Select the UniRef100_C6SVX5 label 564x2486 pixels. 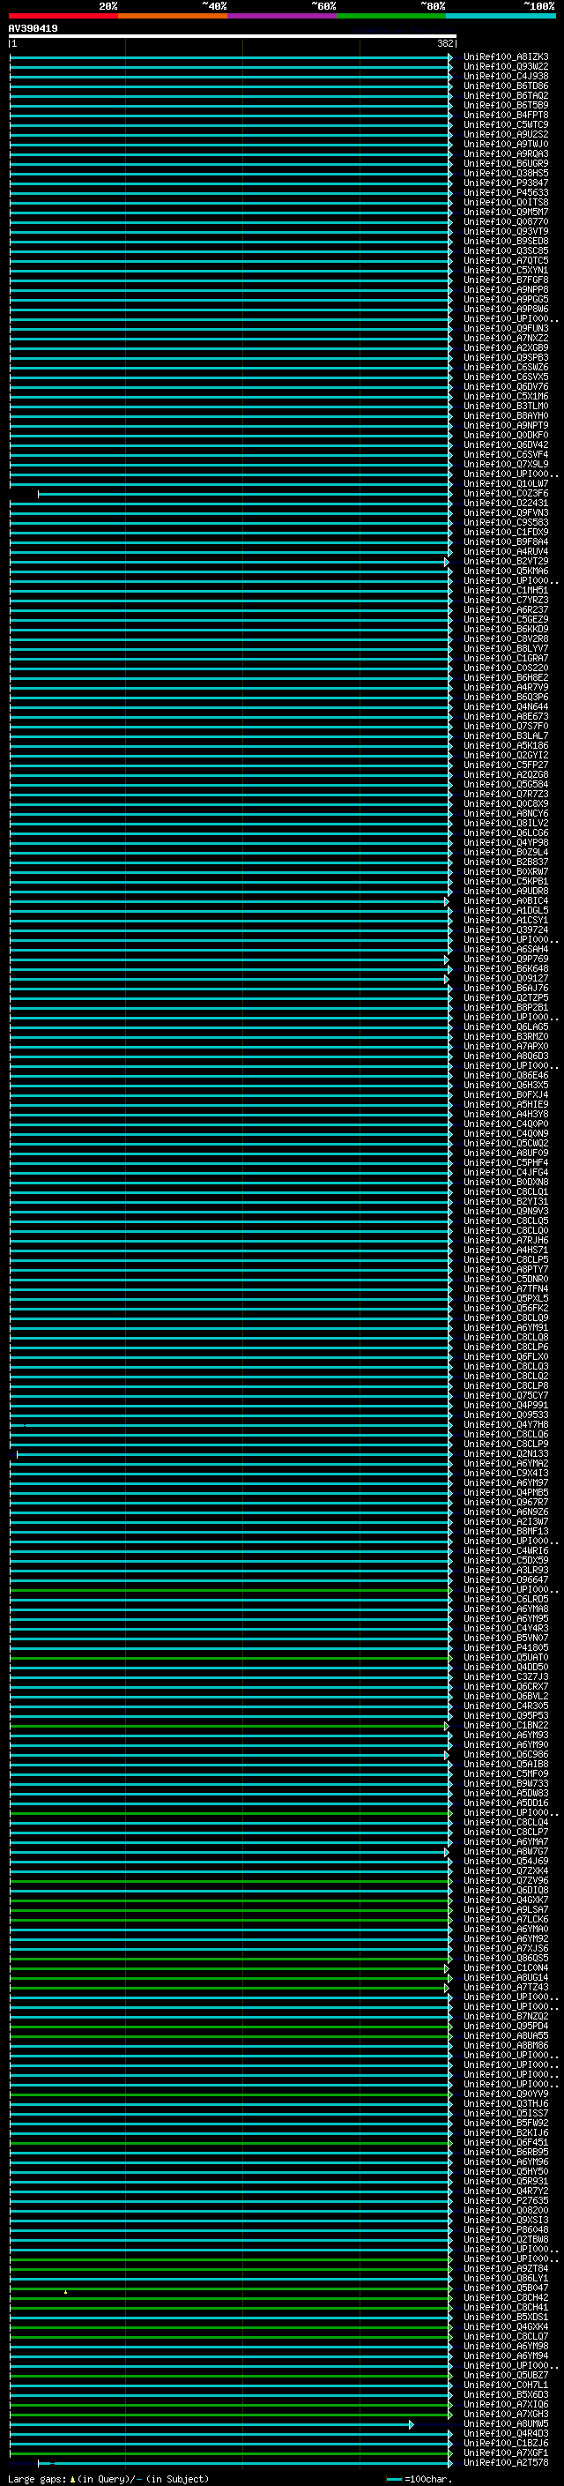pos(506,377)
